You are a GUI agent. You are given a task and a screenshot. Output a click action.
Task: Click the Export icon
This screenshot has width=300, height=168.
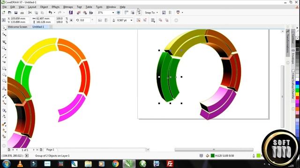click(x=85, y=13)
